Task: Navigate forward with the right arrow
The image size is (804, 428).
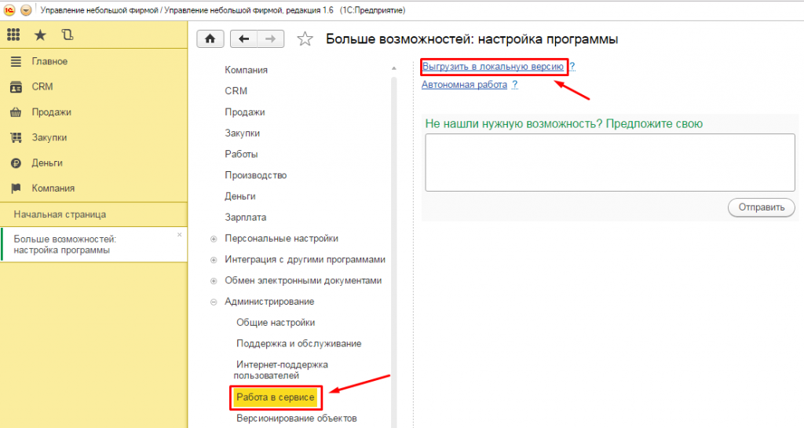Action: 271,39
